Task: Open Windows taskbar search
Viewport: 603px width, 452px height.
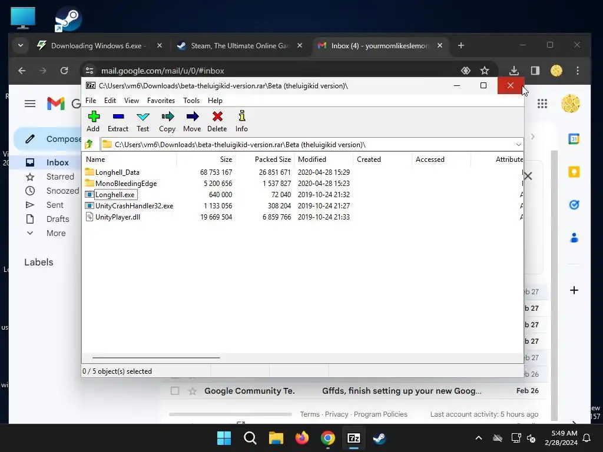Action: coord(250,438)
